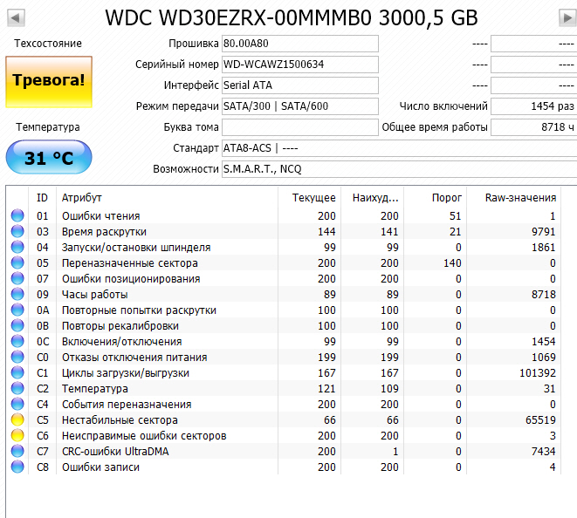Click the Прошивка firmware field
This screenshot has width=577, height=518.
point(299,44)
